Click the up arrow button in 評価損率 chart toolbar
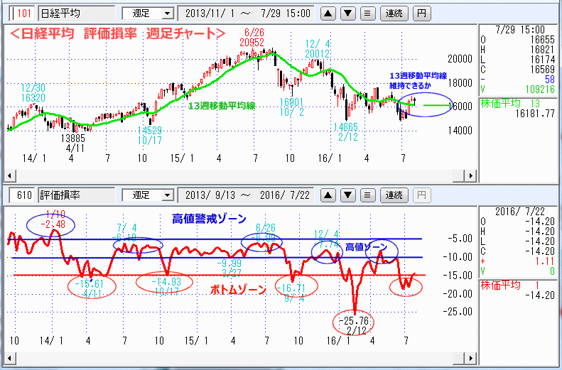This screenshot has height=370, width=562. coord(328,195)
